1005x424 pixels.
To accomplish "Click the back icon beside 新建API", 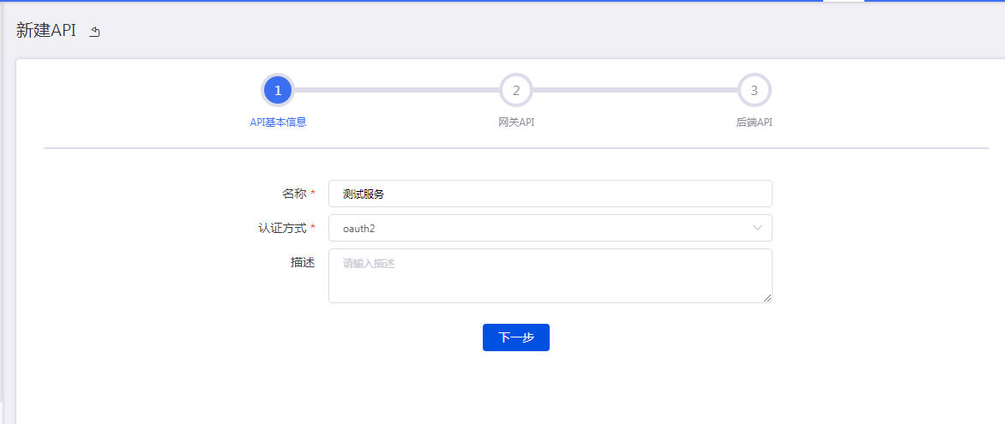I will 95,32.
